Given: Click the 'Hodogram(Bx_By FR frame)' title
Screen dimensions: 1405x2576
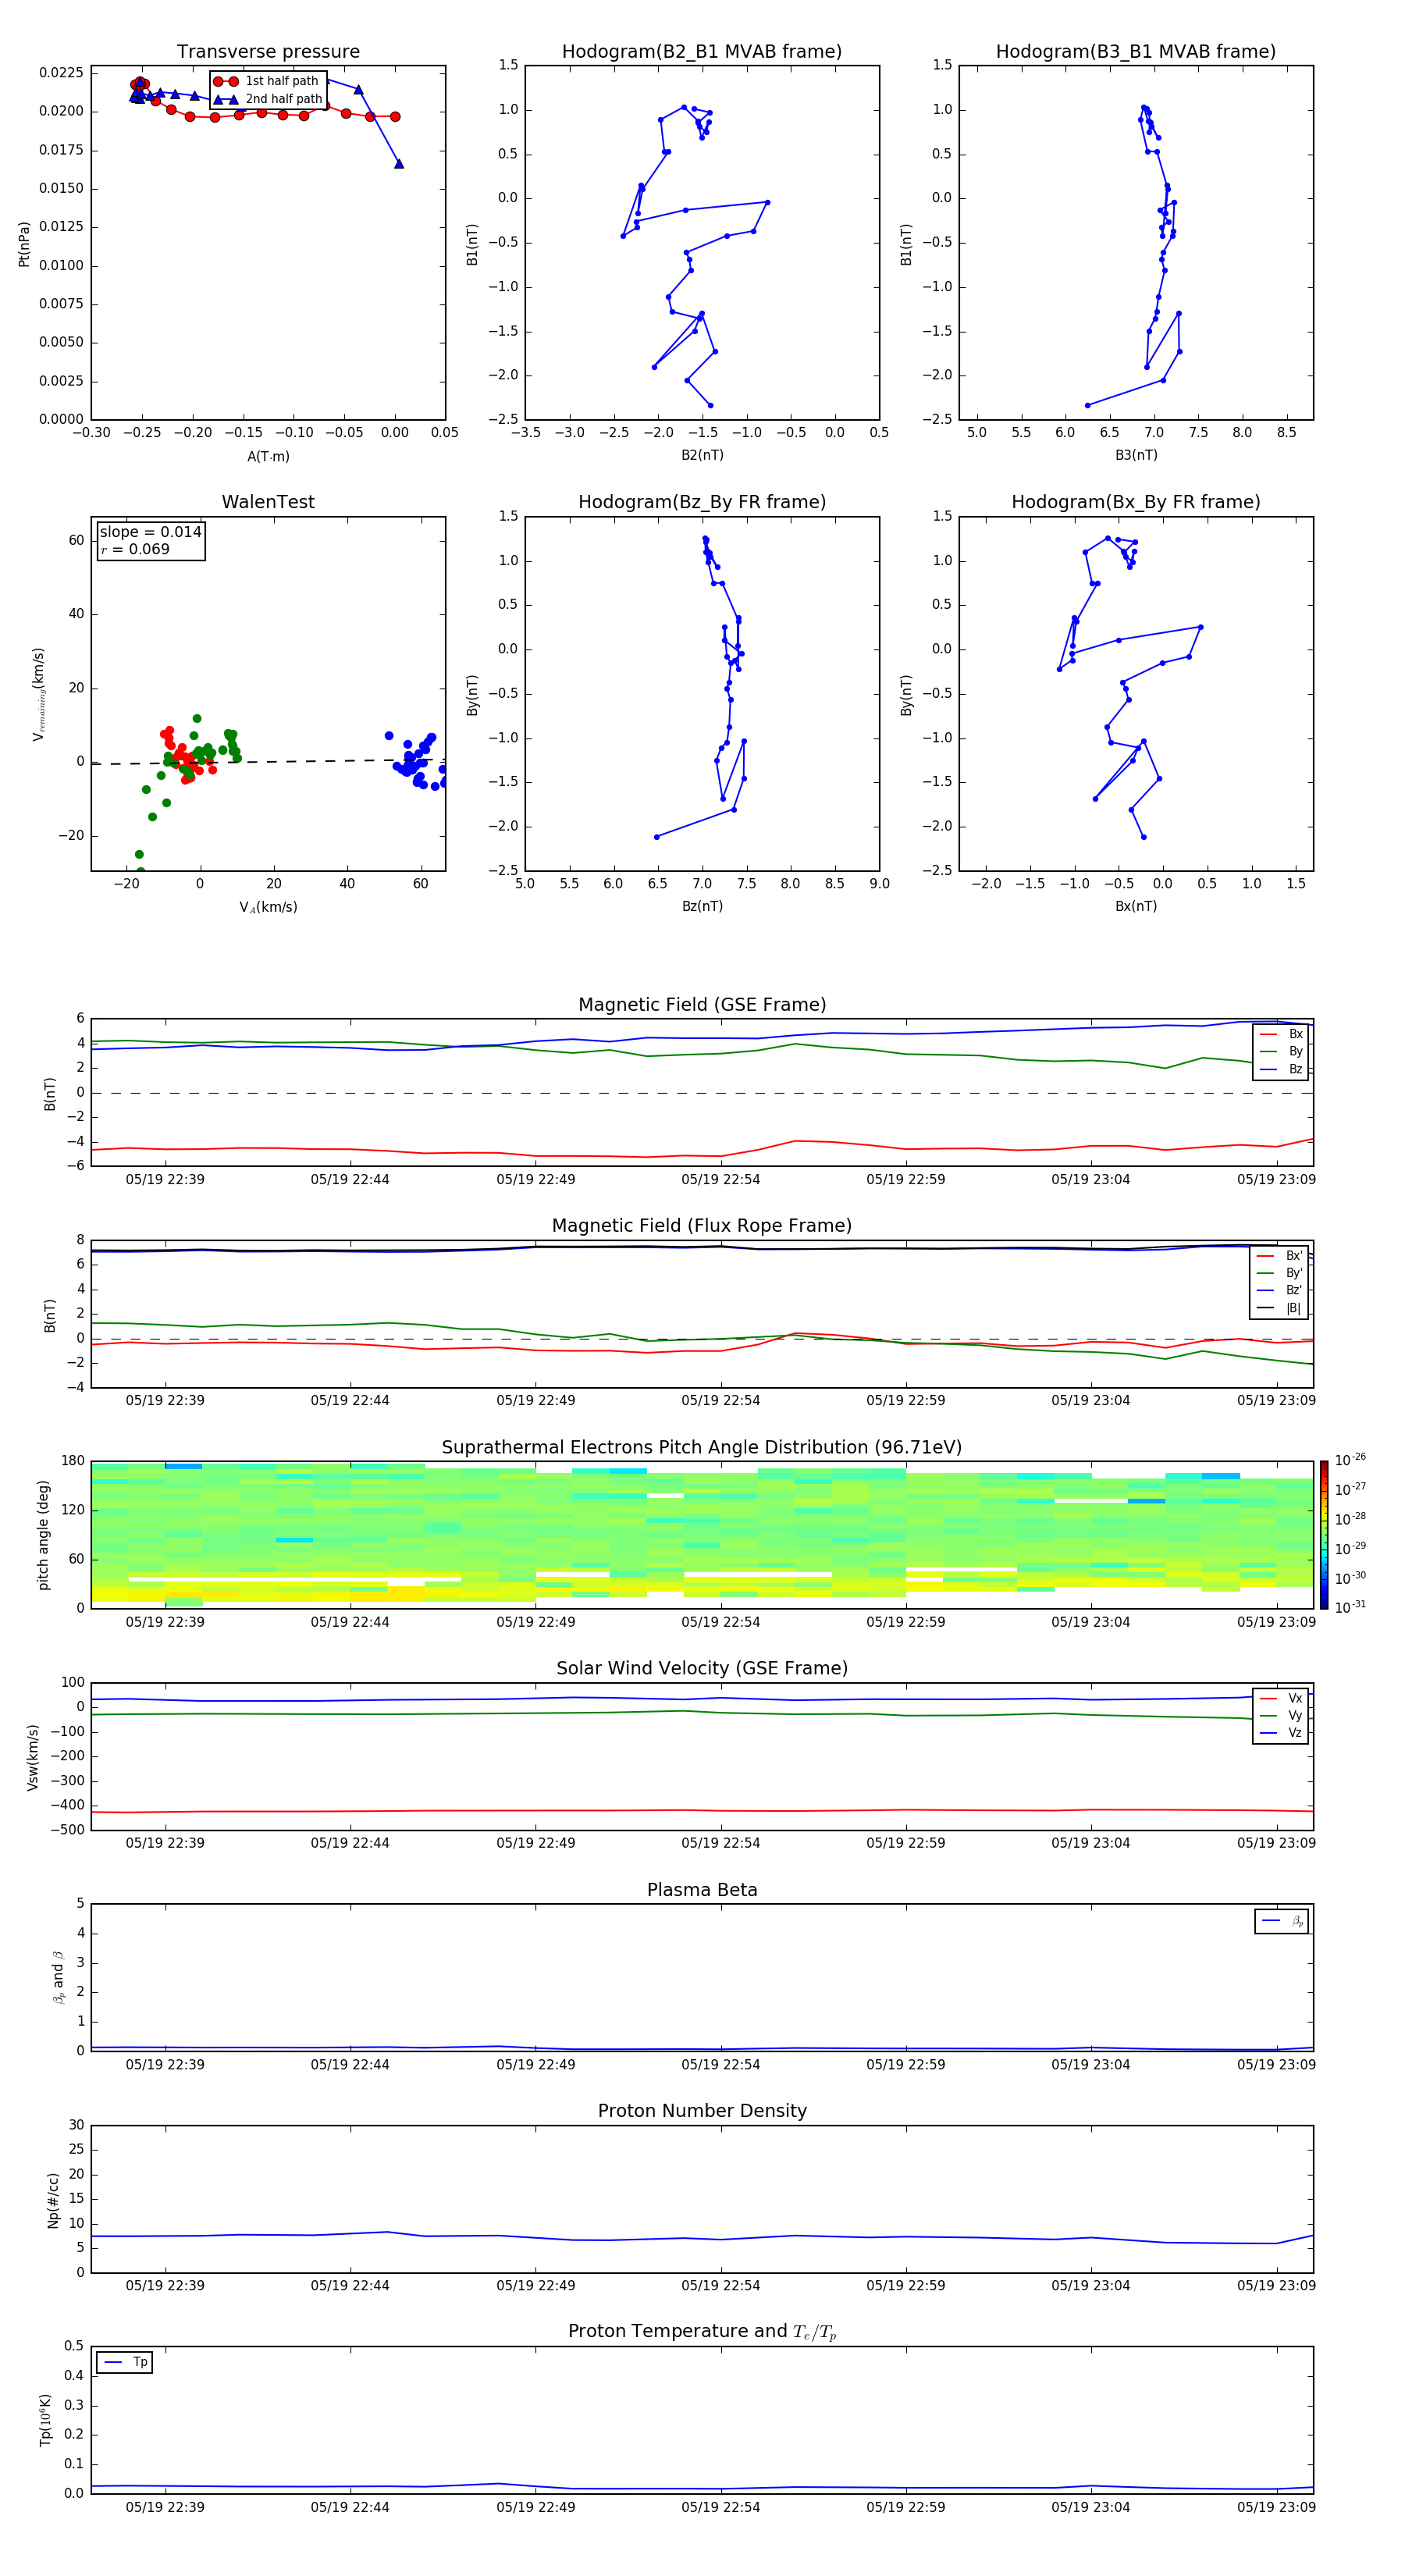Looking at the screenshot, I should 1136,502.
